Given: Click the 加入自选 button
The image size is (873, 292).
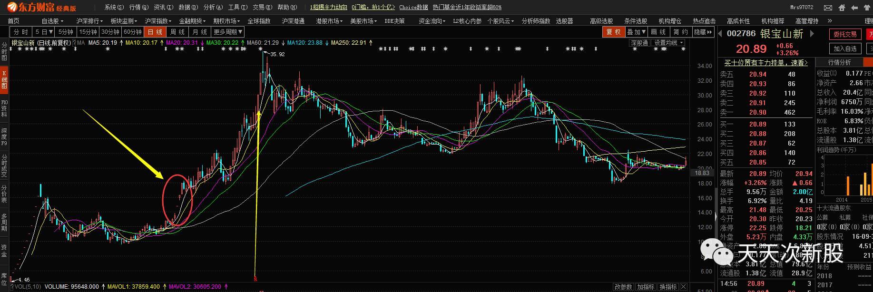Looking at the screenshot, I should (x=845, y=49).
